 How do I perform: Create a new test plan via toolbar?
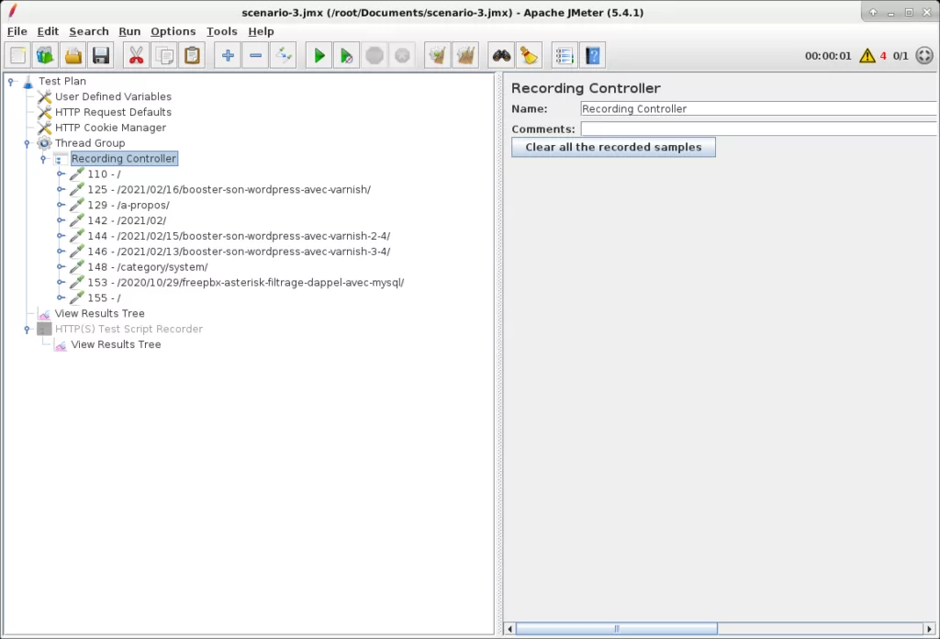click(18, 56)
